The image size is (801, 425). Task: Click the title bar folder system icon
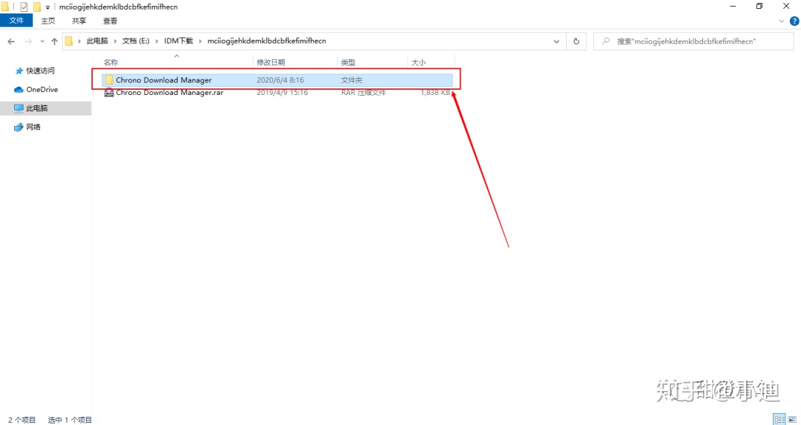pyautogui.click(x=4, y=7)
